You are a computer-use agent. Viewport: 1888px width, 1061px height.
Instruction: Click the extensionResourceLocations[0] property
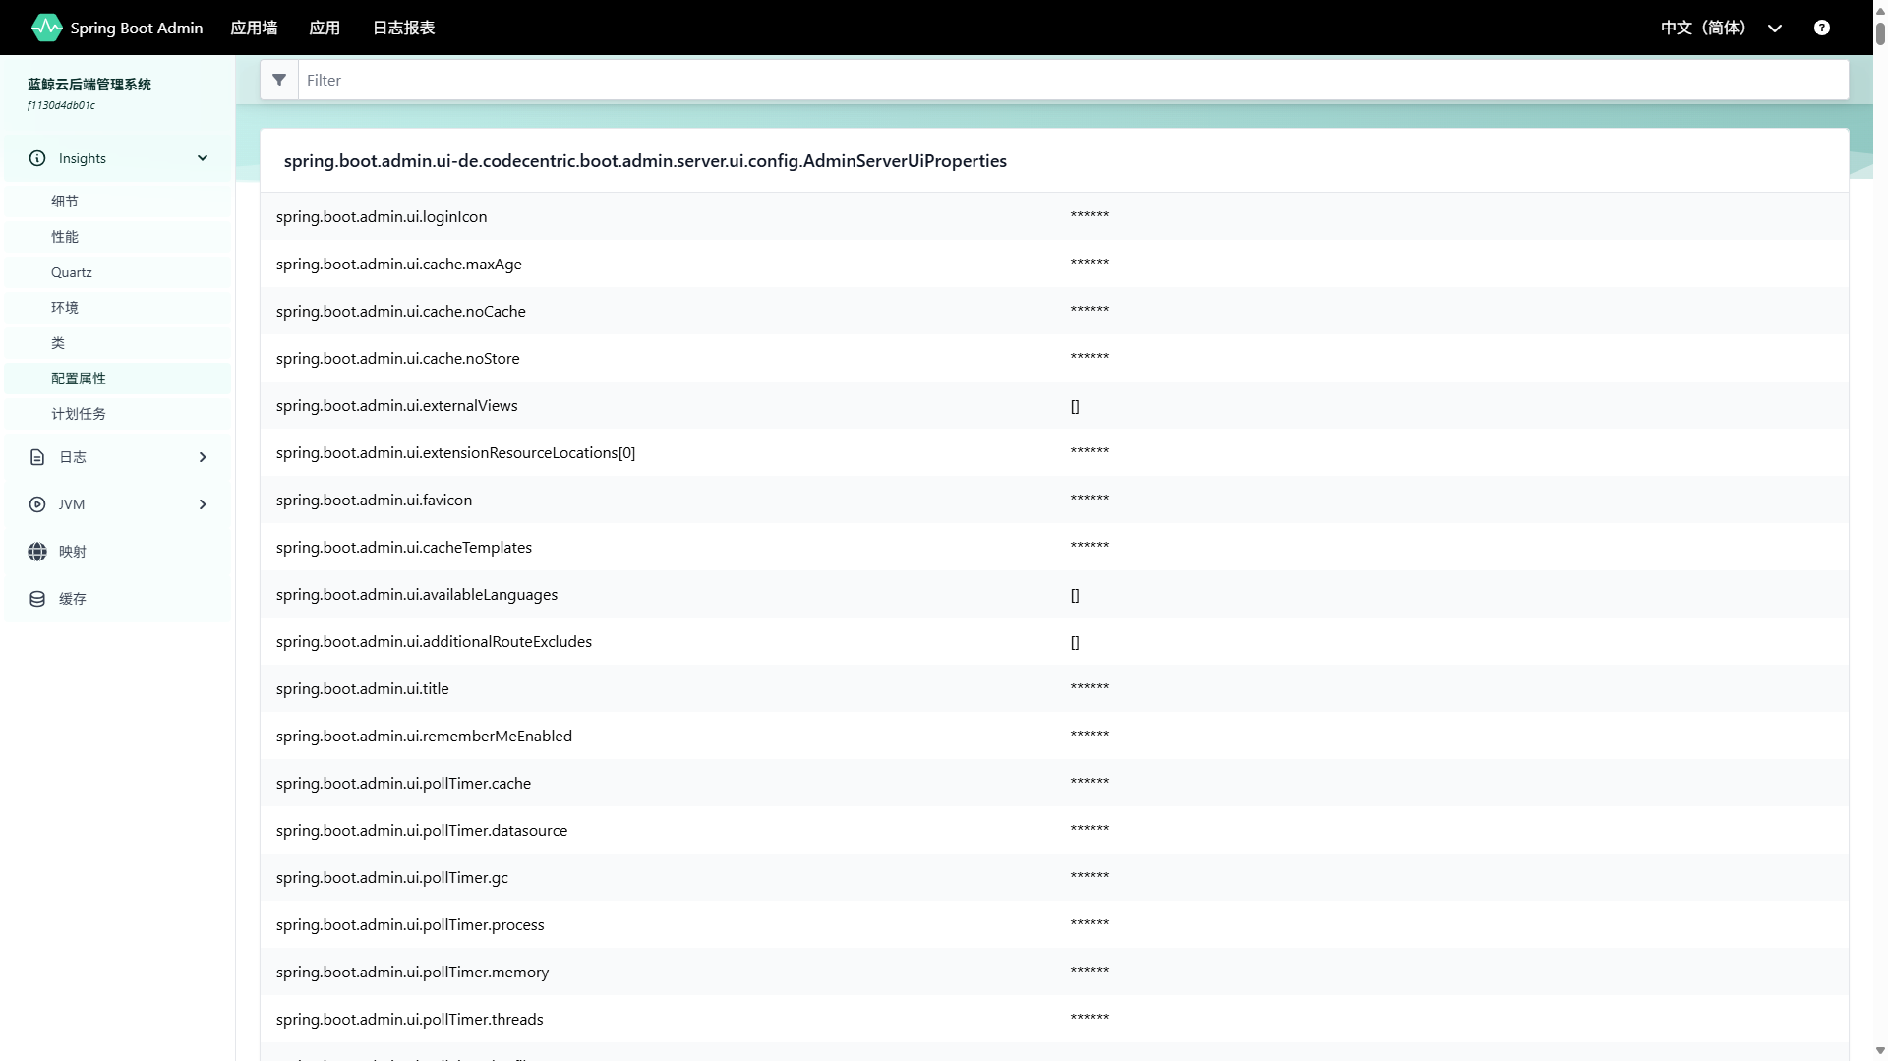[x=455, y=452]
